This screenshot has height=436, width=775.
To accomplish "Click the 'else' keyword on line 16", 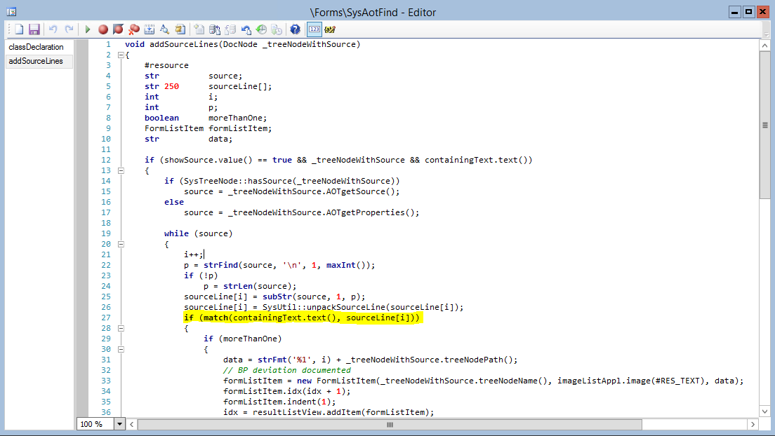I will coord(174,202).
